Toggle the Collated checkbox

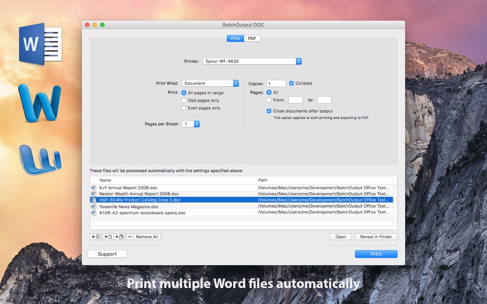pos(291,83)
